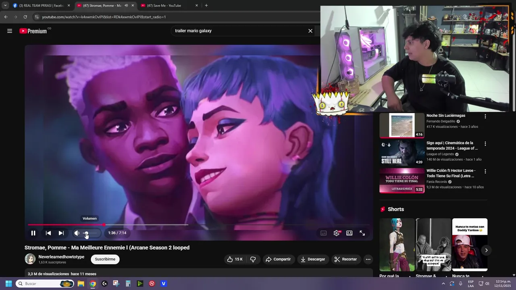This screenshot has width=516, height=290.
Task: Like the video (15 K)
Action: tap(235, 259)
